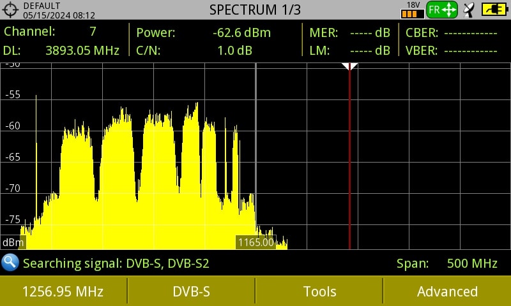511x306 pixels.
Task: Tap the white triangle marker above the red cursor
Action: (349, 66)
